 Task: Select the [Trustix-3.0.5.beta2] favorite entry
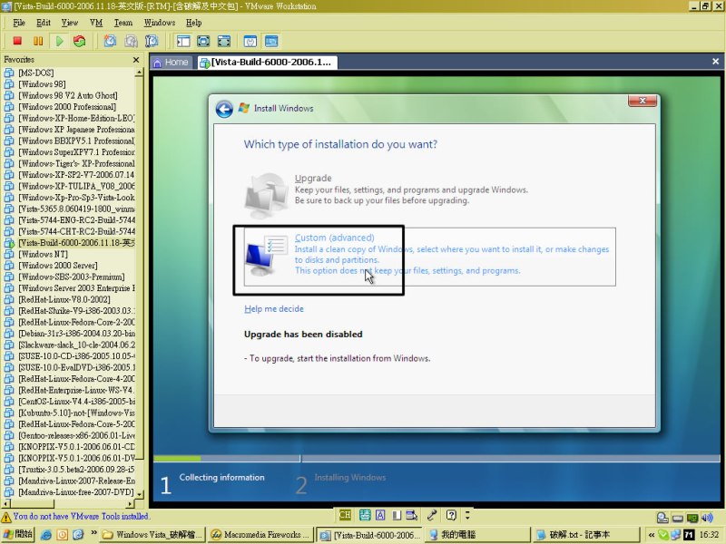(70, 470)
